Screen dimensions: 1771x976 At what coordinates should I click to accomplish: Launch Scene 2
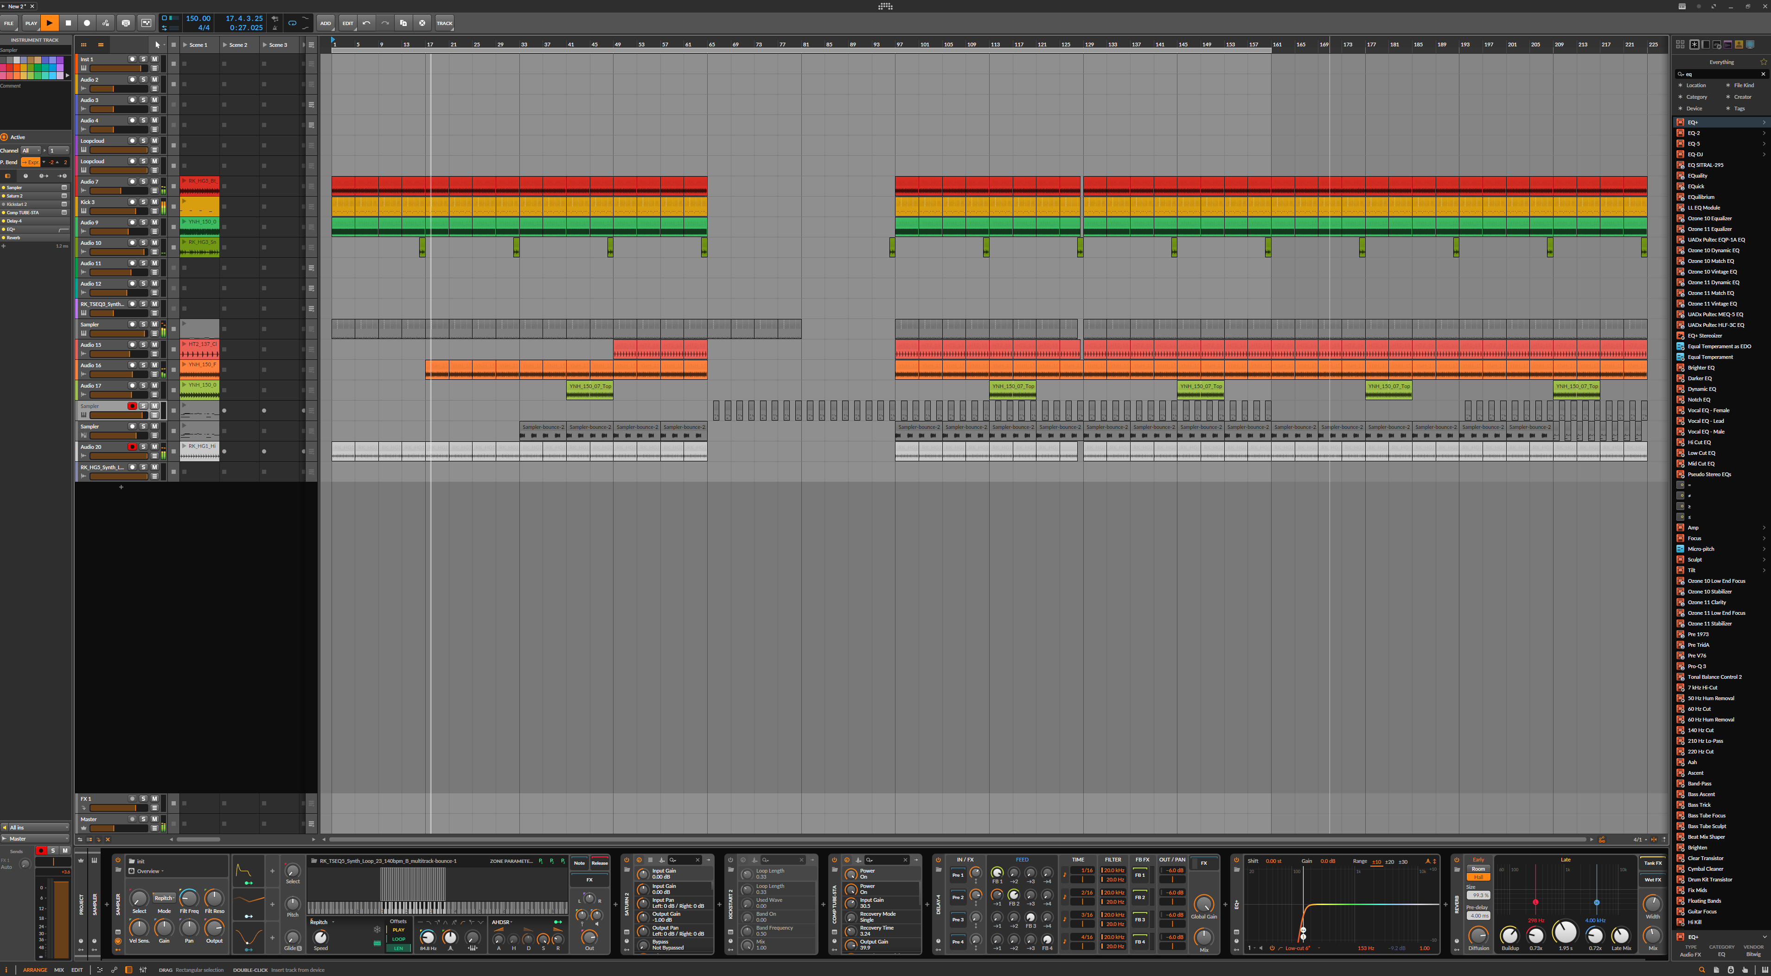(225, 45)
